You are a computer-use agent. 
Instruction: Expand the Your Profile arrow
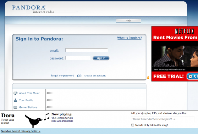click(x=50, y=100)
